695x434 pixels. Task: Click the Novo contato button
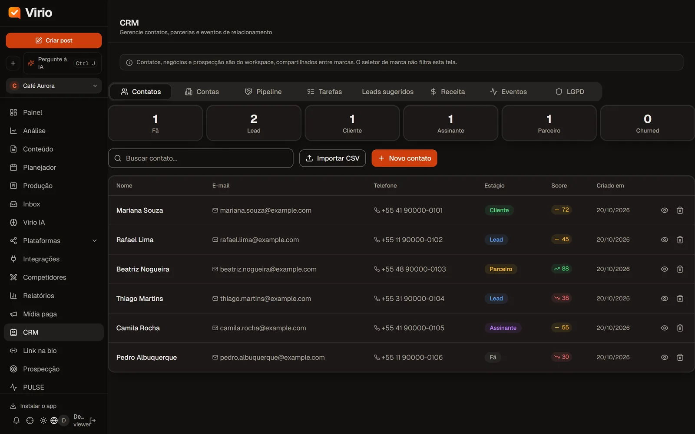click(404, 158)
